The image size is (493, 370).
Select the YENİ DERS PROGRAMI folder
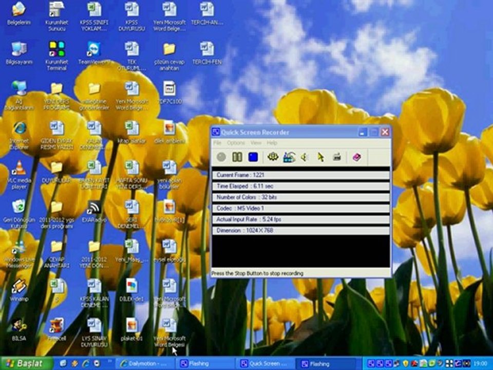coord(56,96)
